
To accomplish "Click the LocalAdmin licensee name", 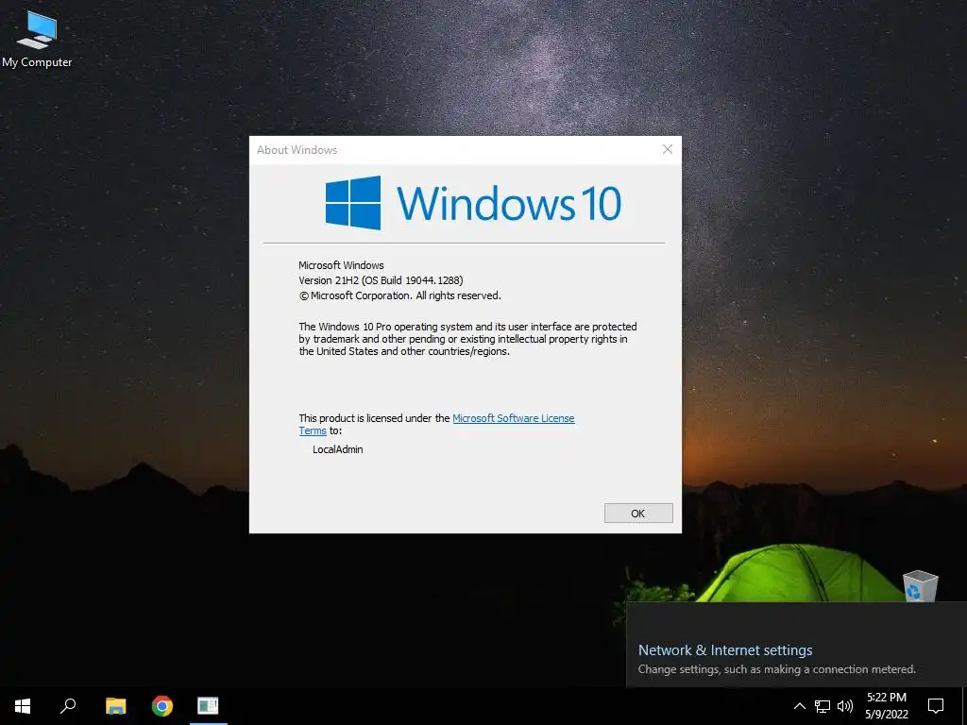I will point(337,449).
